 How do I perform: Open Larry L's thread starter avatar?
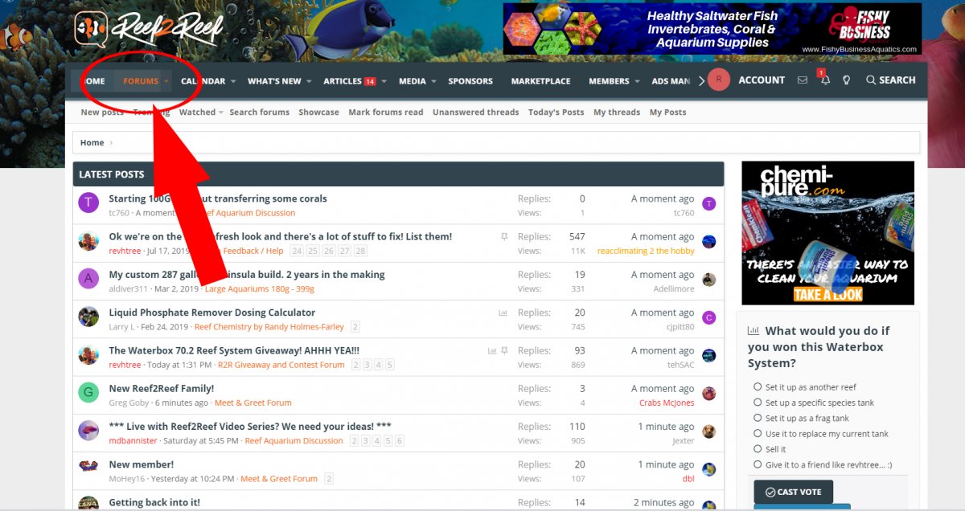(x=88, y=317)
